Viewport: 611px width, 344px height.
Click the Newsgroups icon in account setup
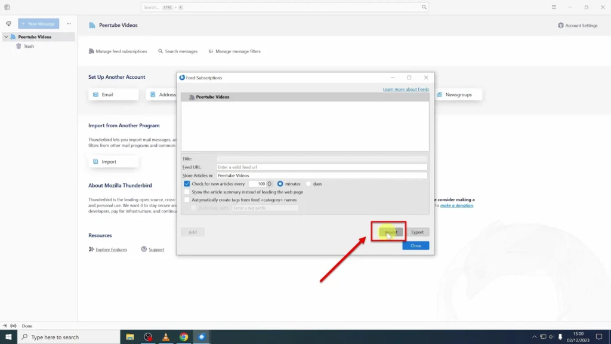click(x=440, y=94)
